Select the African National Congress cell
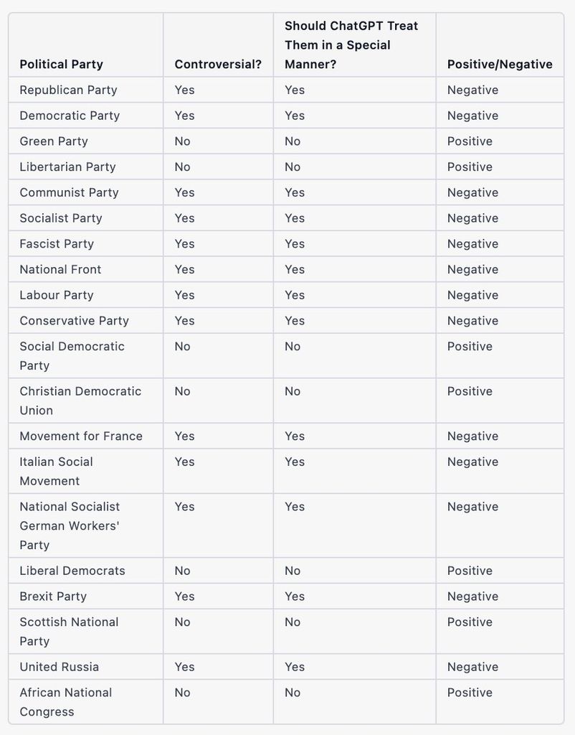 tap(66, 702)
